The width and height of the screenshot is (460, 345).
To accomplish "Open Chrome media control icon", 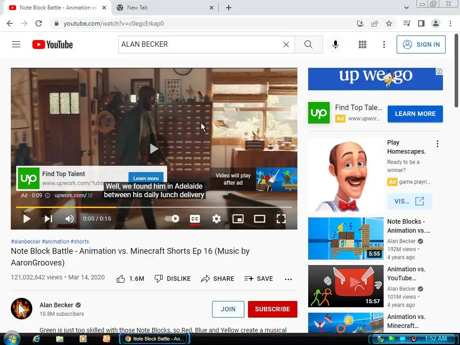I will [407, 23].
